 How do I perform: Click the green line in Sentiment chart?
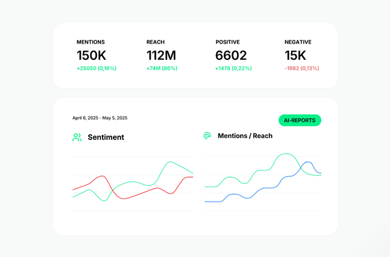(x=132, y=182)
